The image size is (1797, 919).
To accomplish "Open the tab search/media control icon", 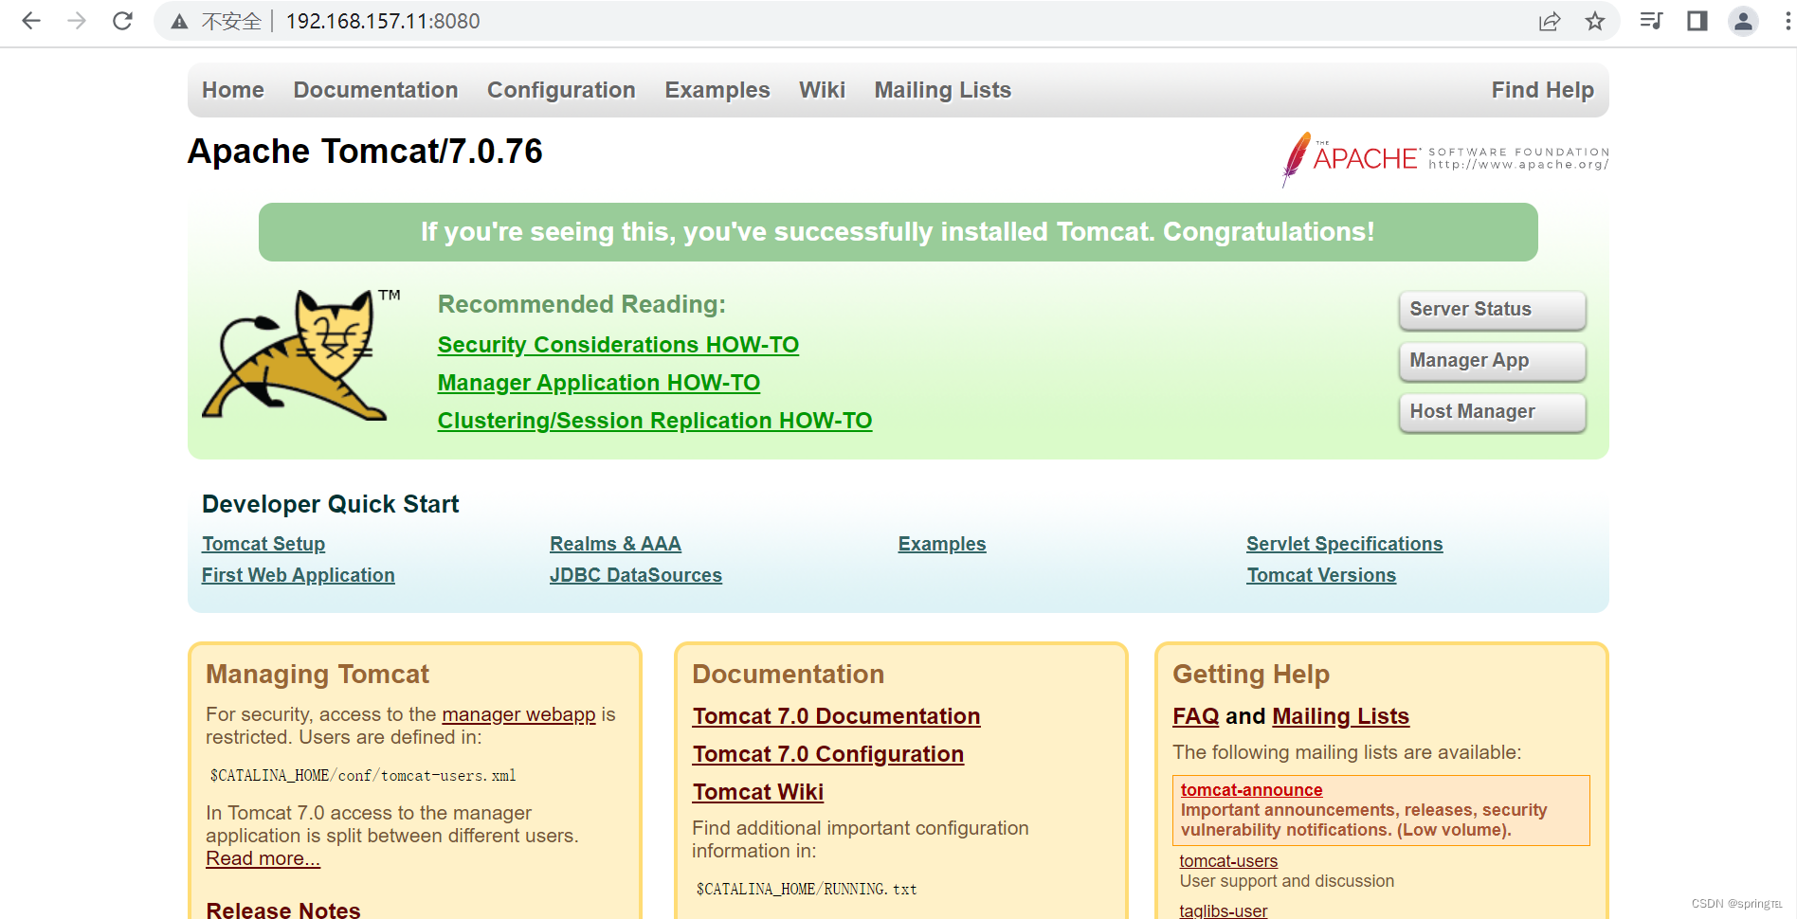I will [x=1651, y=21].
